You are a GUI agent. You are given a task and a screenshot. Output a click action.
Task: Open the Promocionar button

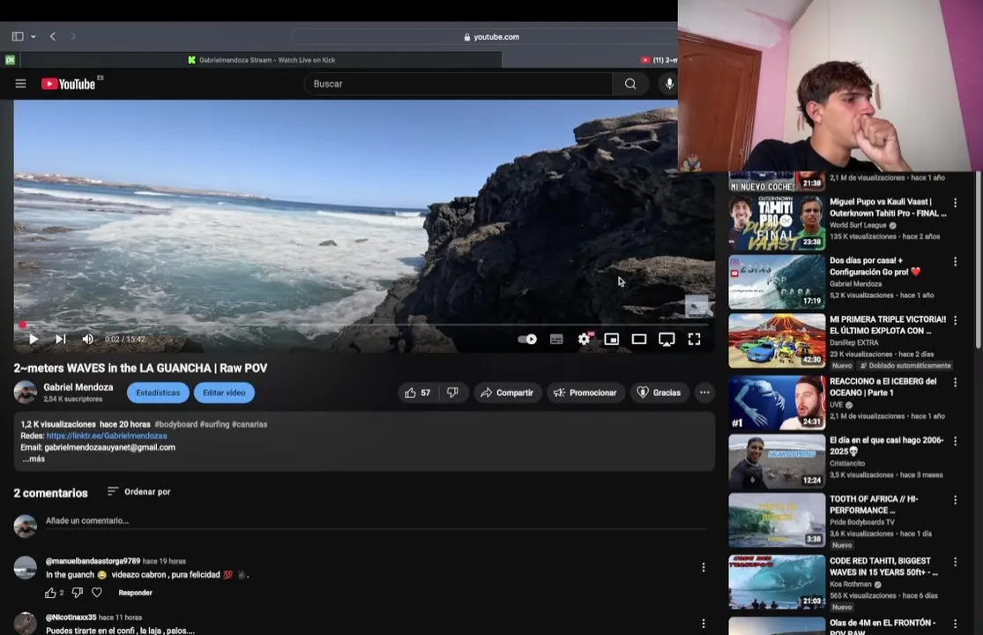tap(585, 392)
